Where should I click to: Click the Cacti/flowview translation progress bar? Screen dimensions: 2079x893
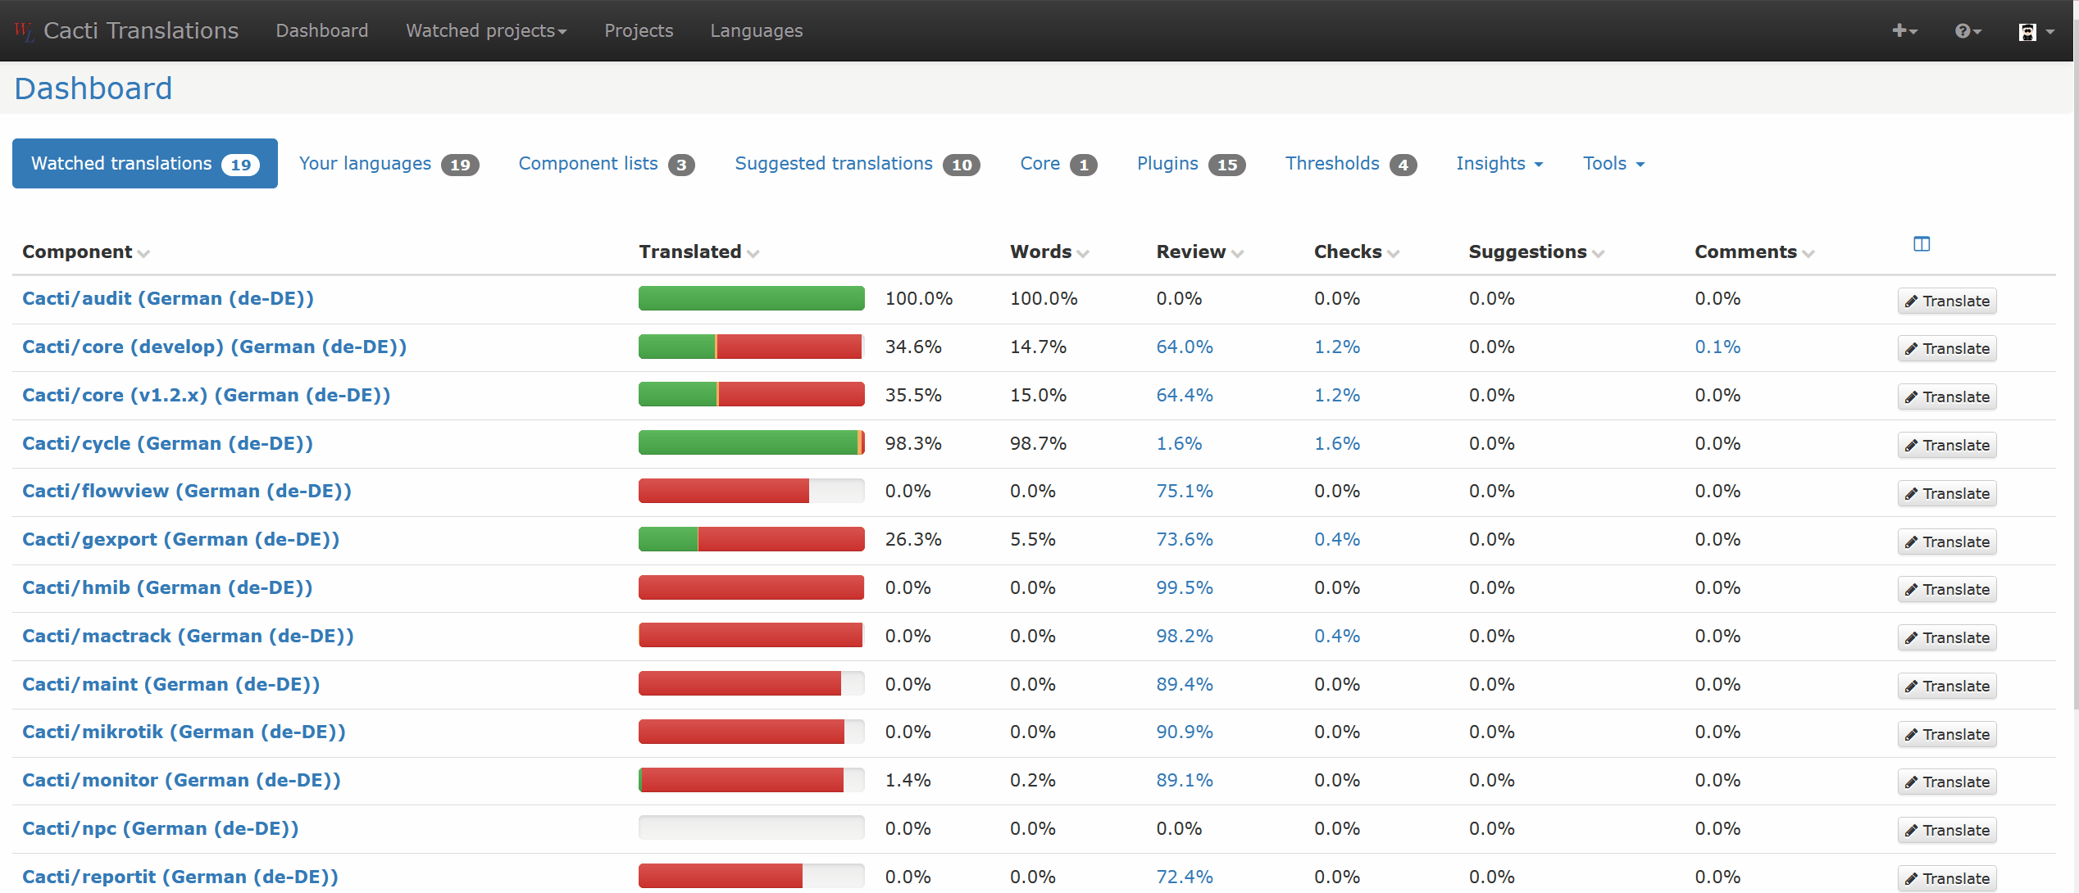click(x=752, y=492)
